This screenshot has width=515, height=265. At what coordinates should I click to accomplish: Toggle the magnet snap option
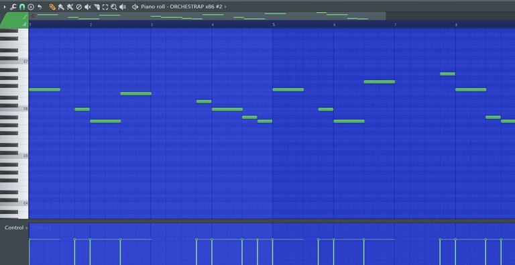click(x=22, y=7)
